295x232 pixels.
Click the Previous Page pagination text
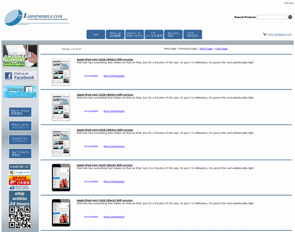[x=188, y=49]
